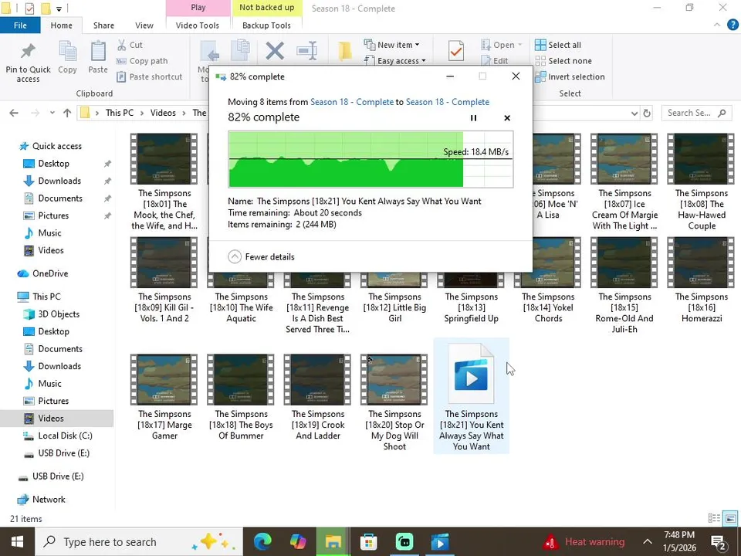This screenshot has height=556, width=741.
Task: Open the recent locations dropdown arrow
Action: click(52, 113)
